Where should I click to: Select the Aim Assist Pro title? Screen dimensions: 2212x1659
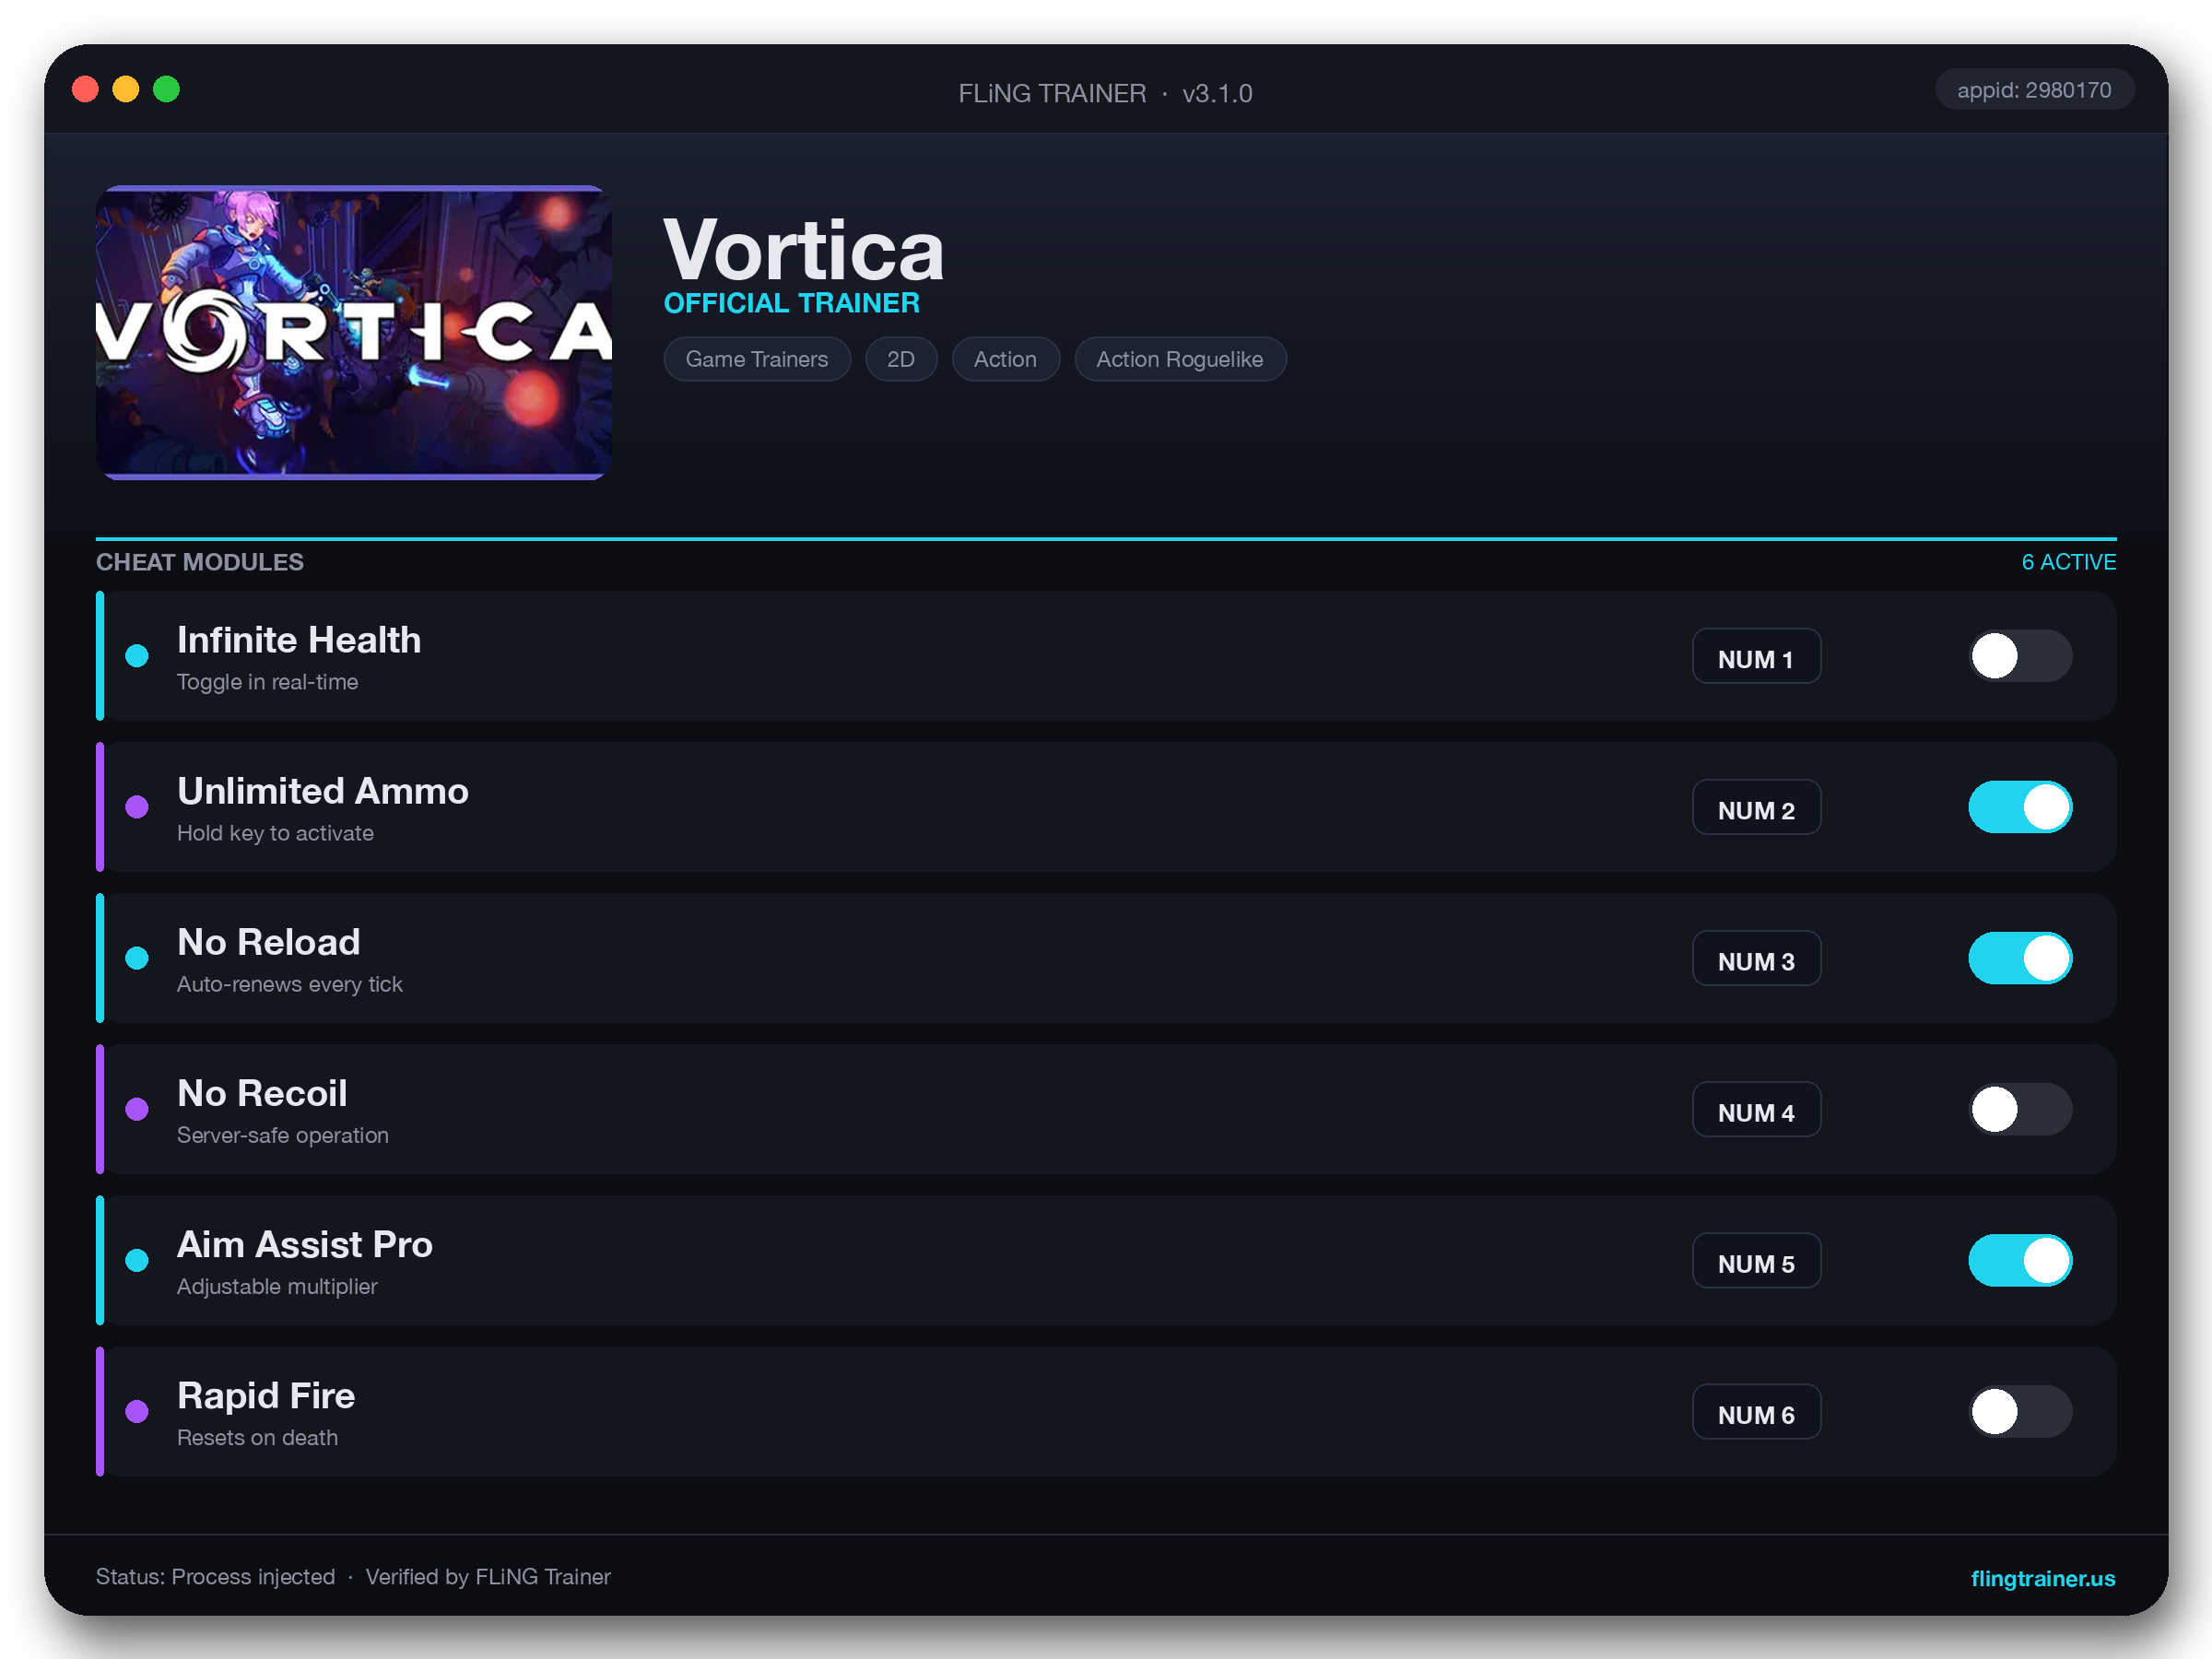pyautogui.click(x=305, y=1244)
